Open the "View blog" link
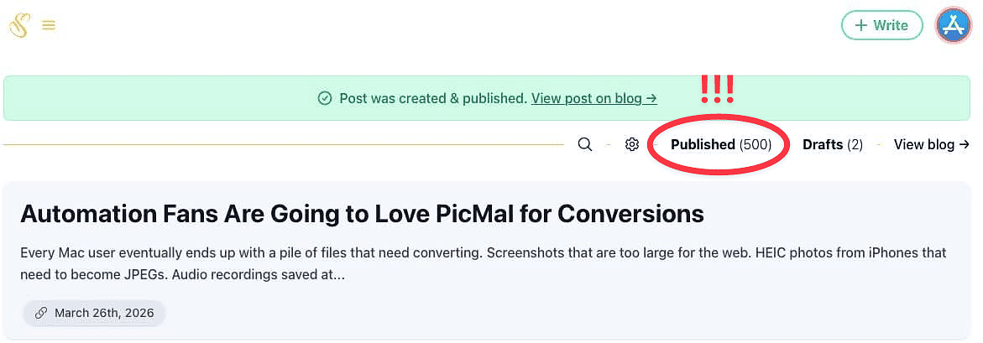Screen dimensions: 983x343 [x=923, y=145]
